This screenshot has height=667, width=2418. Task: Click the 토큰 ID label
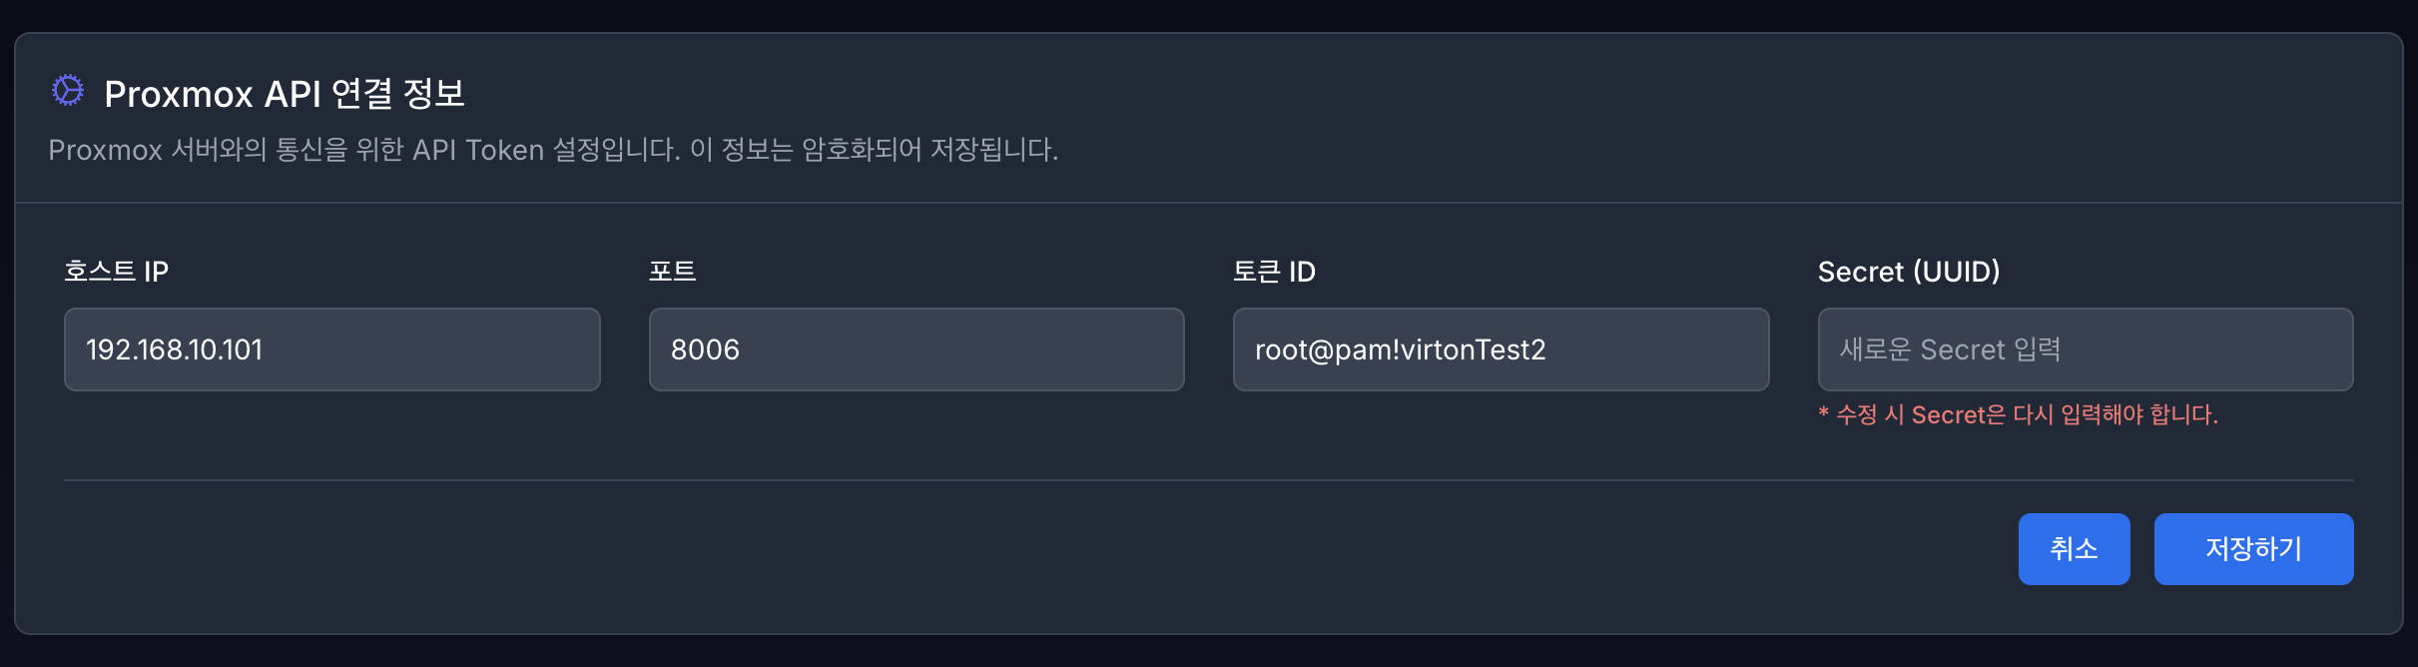1275,270
